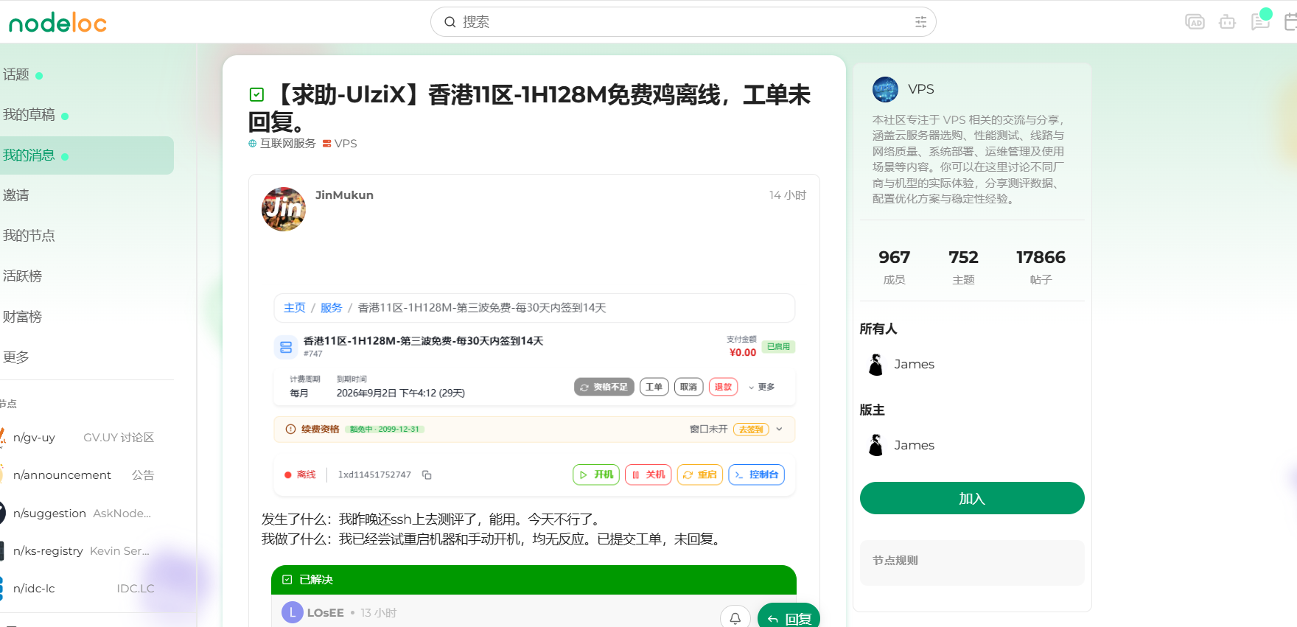Click the 13 小时 reply timestamp
This screenshot has height=627, width=1297.
tap(379, 613)
